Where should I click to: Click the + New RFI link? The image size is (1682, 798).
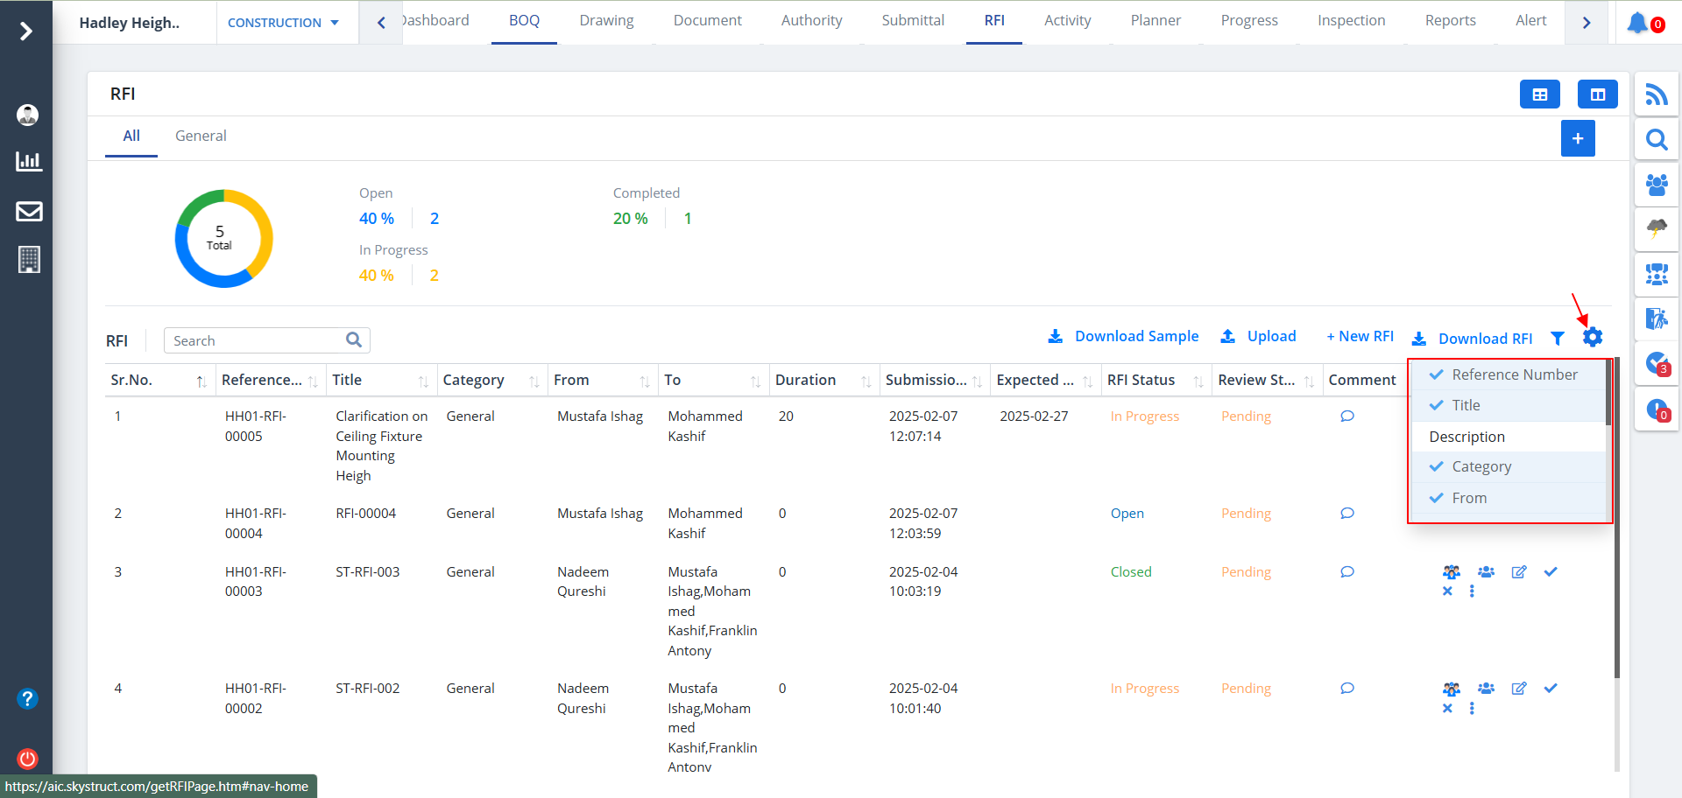(x=1359, y=337)
